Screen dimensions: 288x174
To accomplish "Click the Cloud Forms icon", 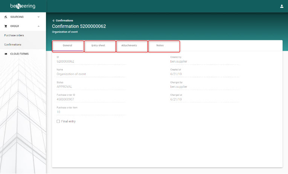I will coord(6,54).
